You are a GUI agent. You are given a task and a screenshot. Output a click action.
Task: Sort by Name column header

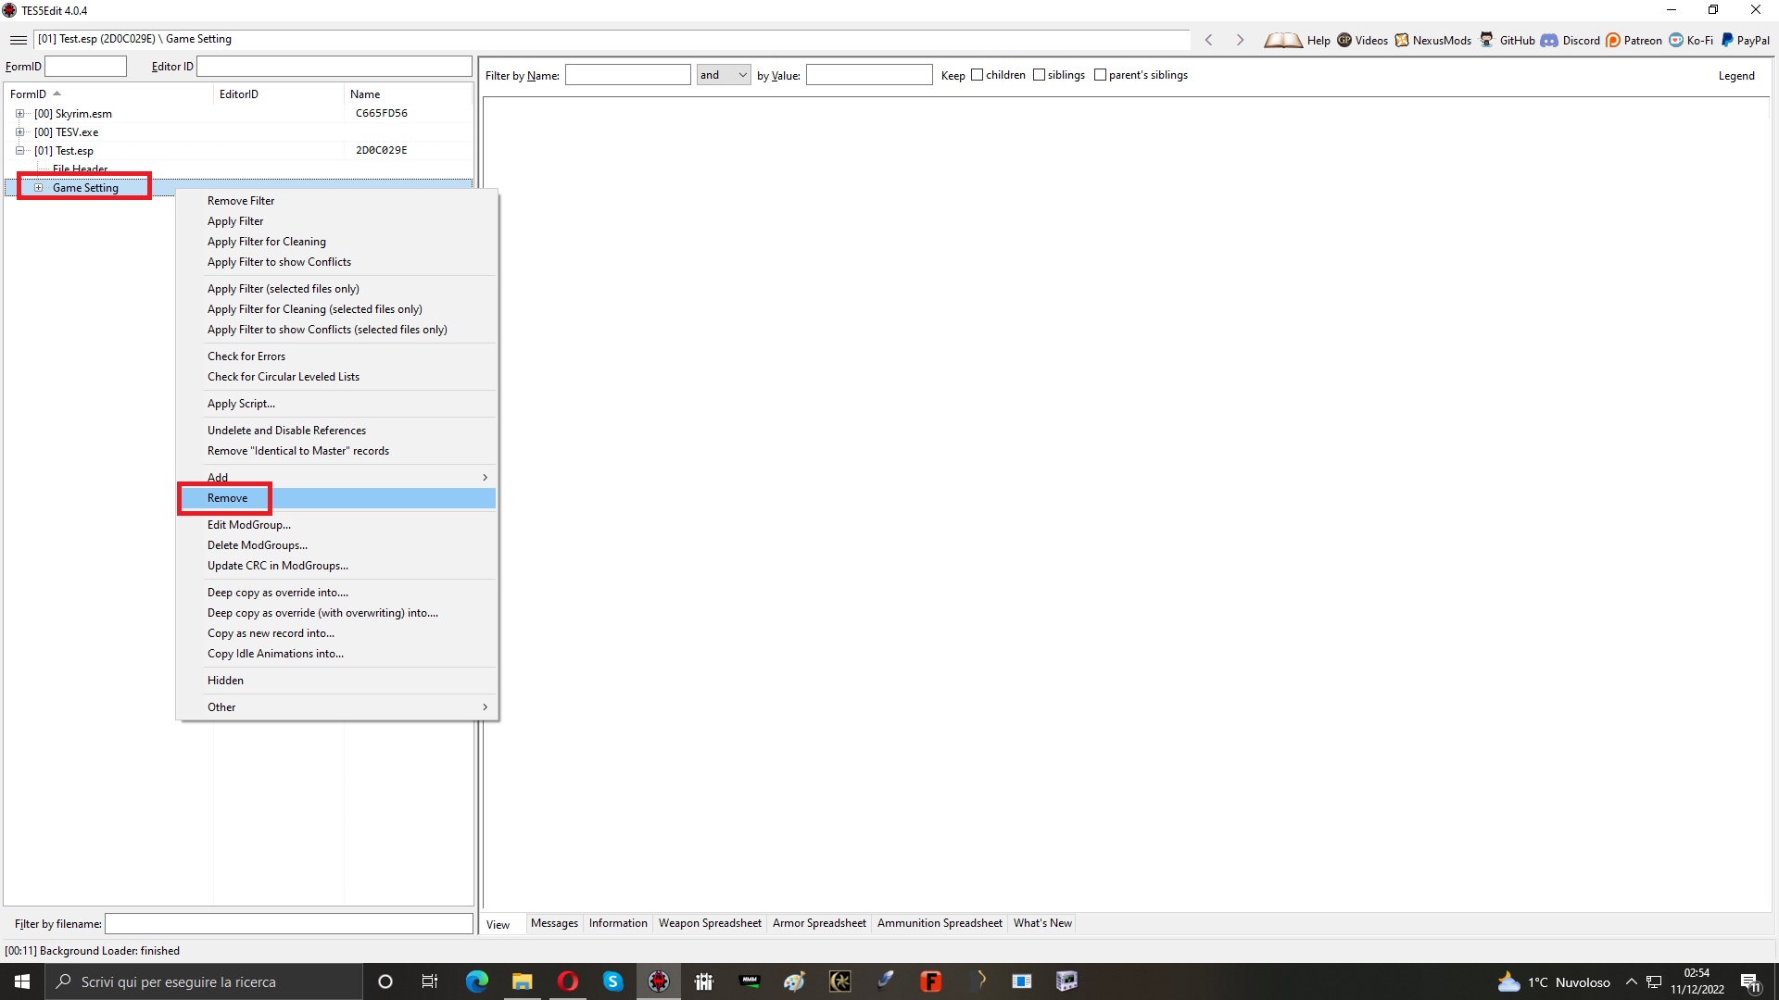coord(409,94)
